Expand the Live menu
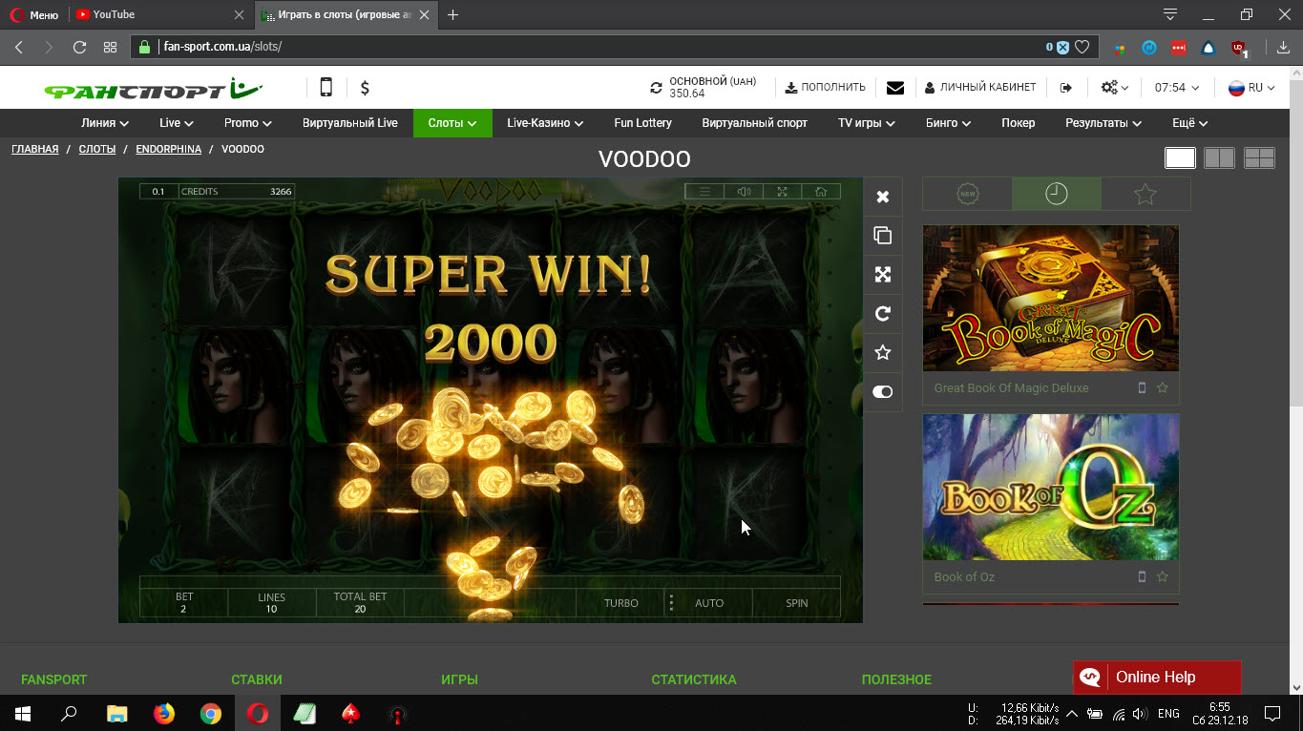The height and width of the screenshot is (731, 1303). [177, 123]
